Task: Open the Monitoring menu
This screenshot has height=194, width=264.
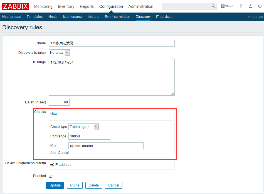Action: (x=43, y=6)
